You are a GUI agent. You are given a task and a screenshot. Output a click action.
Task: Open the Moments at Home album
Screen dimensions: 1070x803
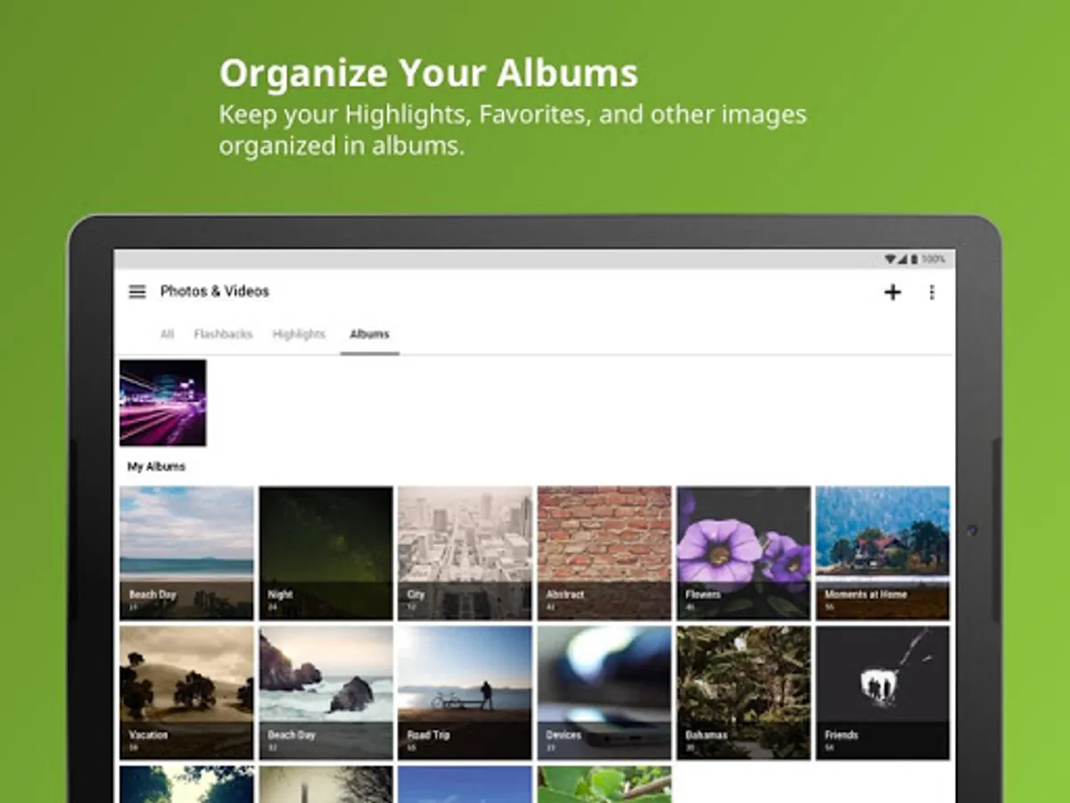tap(883, 553)
